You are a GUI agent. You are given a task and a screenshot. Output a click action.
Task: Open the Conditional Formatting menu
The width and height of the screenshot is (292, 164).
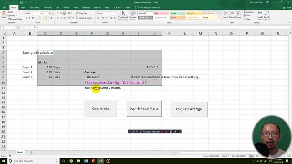click(x=123, y=16)
